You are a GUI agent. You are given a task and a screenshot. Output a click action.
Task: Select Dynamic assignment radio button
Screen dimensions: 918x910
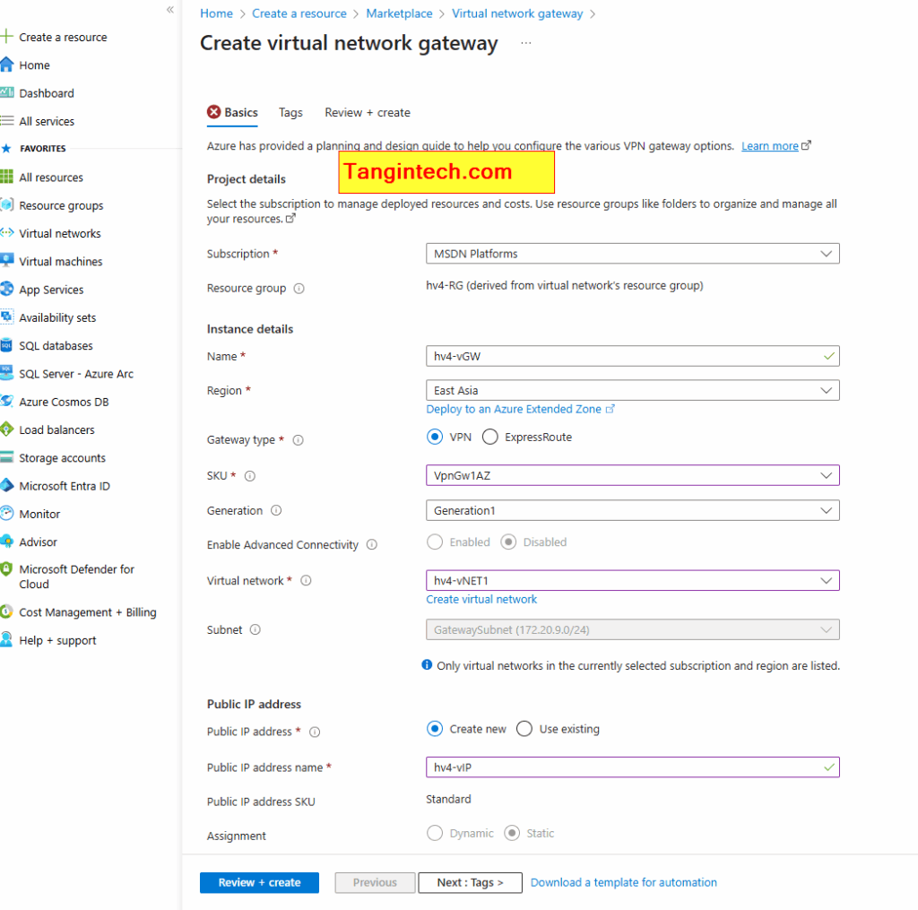[x=435, y=833]
